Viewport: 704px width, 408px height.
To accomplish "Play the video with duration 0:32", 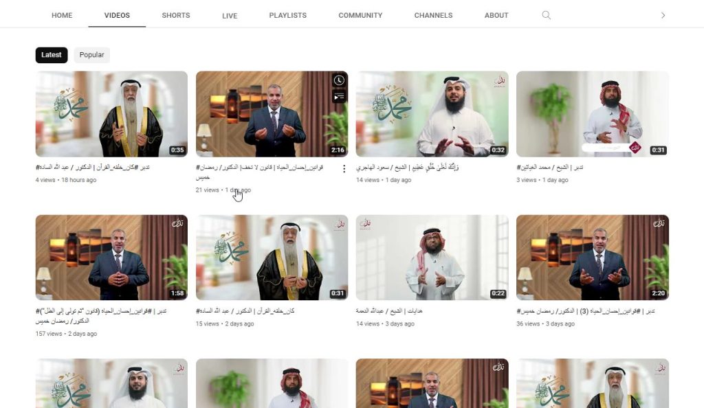I will tap(432, 114).
